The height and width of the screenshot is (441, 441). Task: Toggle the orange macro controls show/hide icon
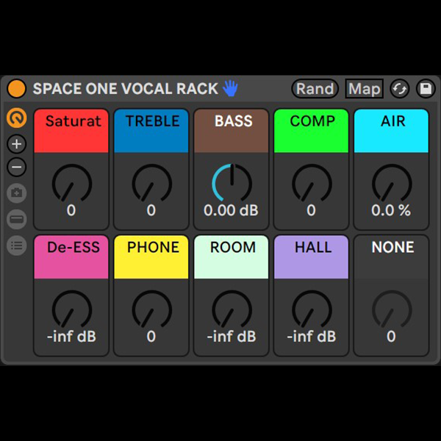[17, 118]
